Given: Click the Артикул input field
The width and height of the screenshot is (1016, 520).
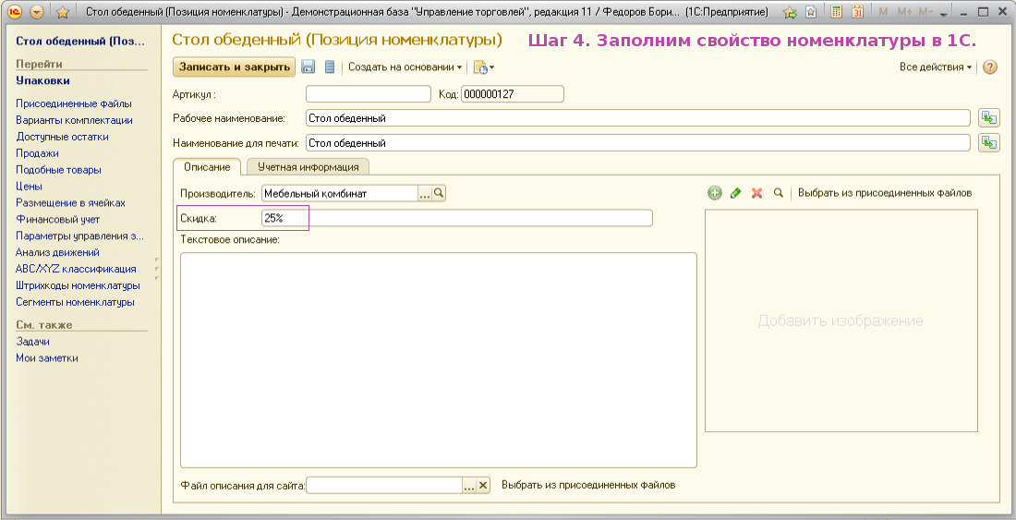Looking at the screenshot, I should pyautogui.click(x=368, y=93).
